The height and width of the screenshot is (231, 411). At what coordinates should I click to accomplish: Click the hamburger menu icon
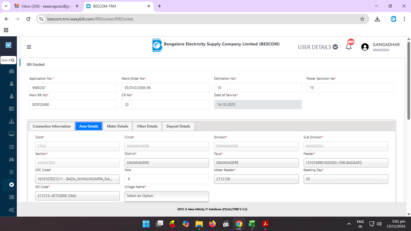(29, 47)
